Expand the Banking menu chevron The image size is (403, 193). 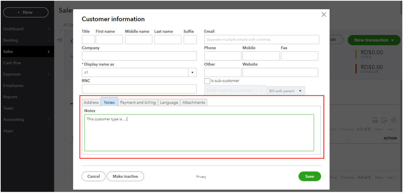48,40
